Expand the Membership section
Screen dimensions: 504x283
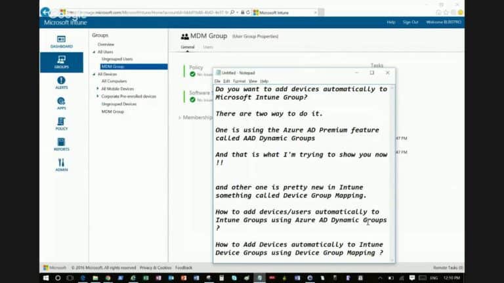[x=180, y=117]
